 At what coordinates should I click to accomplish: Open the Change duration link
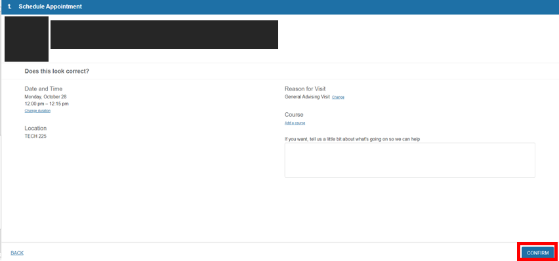point(37,111)
